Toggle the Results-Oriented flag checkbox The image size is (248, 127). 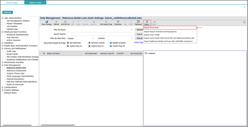tap(111, 43)
